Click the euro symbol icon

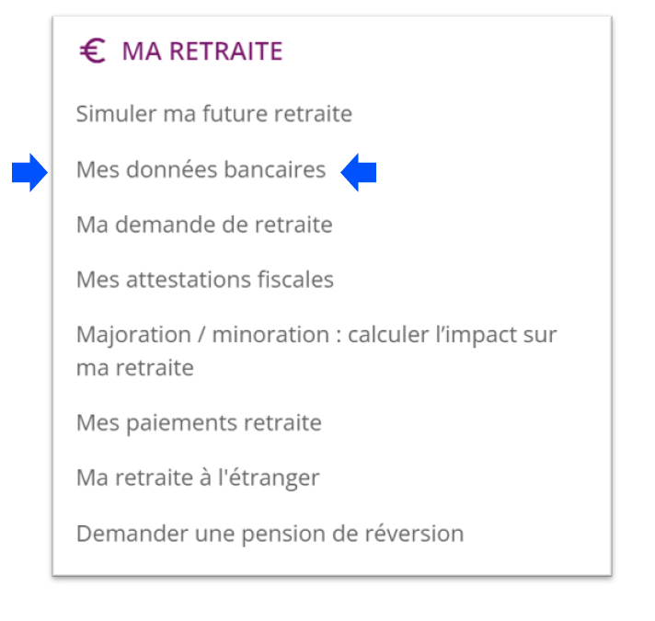pos(92,52)
